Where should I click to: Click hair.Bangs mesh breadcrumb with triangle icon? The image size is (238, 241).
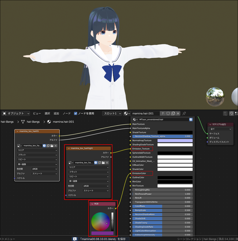pyautogui.click(x=30, y=122)
